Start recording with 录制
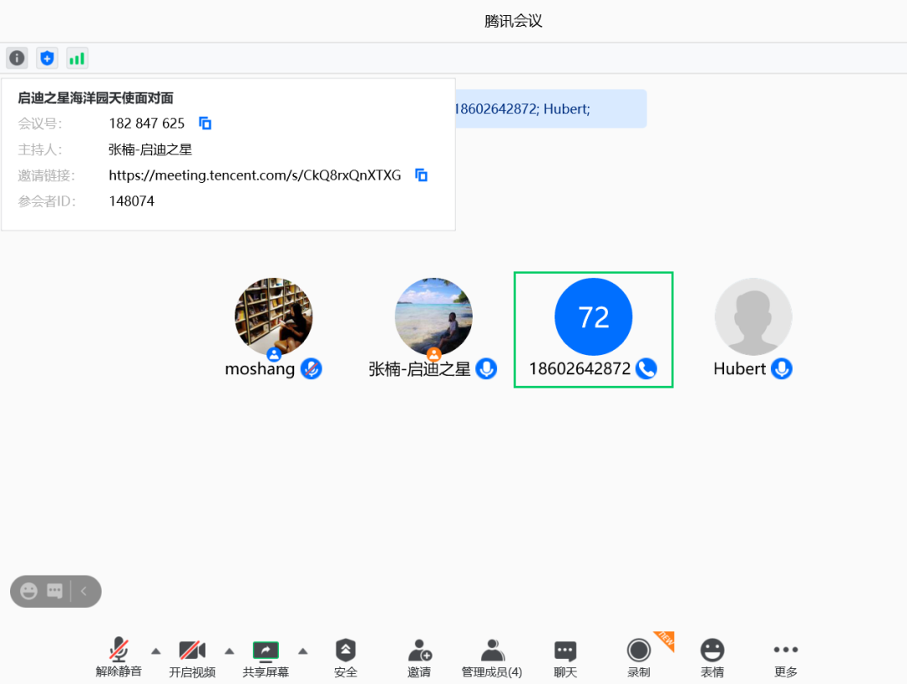This screenshot has height=684, width=907. coord(638,657)
